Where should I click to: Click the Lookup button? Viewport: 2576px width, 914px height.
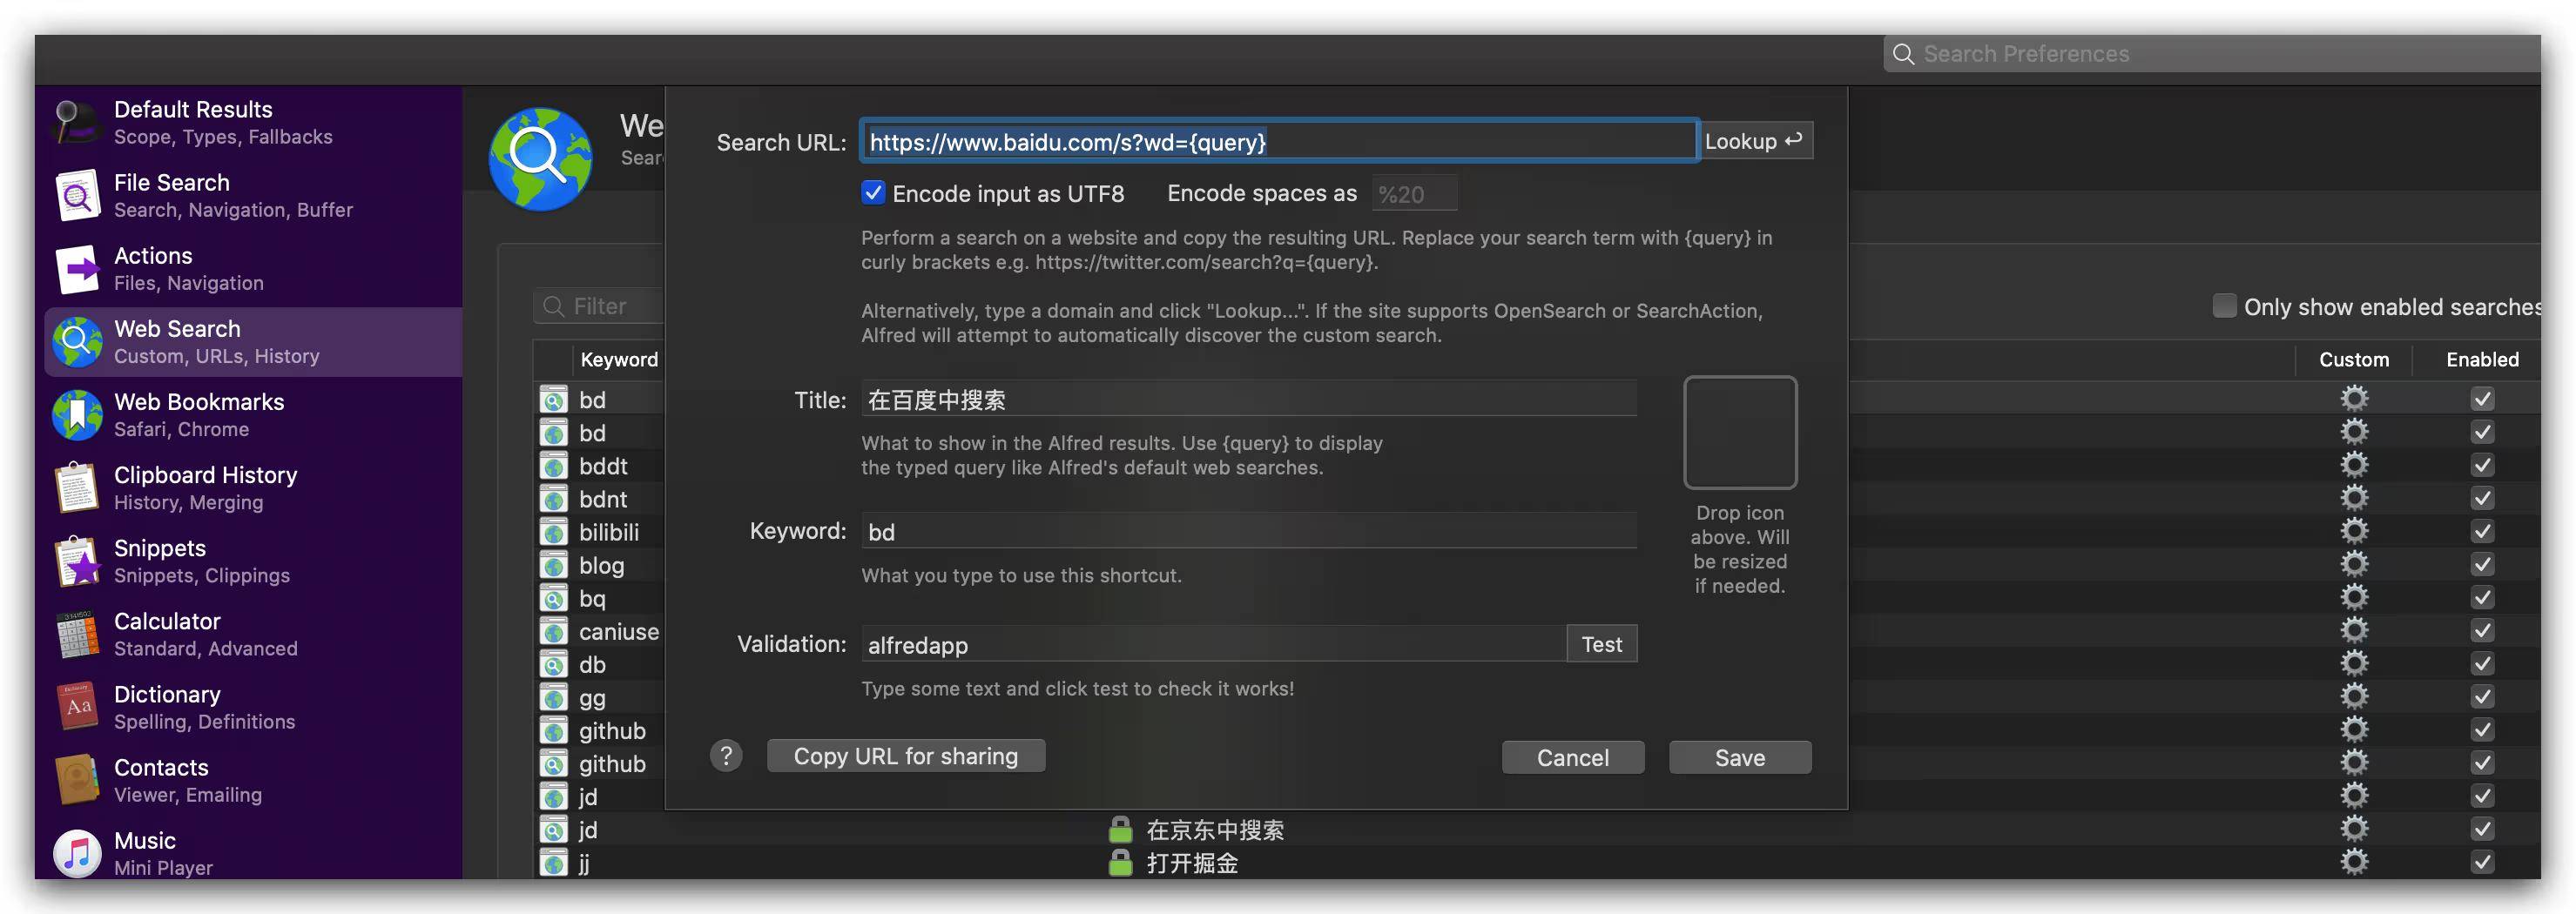pyautogui.click(x=1755, y=141)
